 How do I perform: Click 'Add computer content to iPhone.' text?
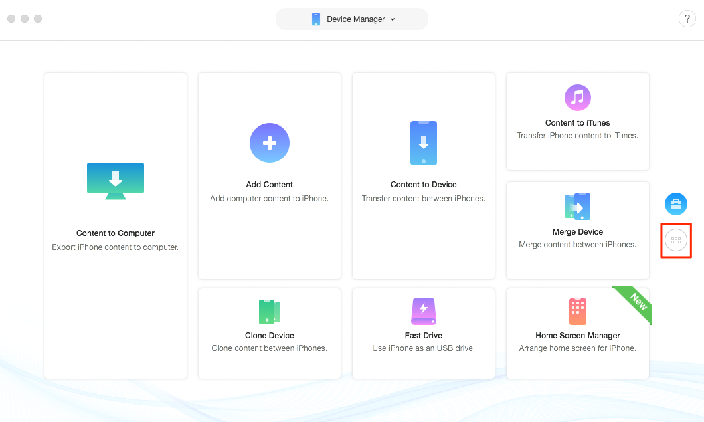(x=270, y=199)
